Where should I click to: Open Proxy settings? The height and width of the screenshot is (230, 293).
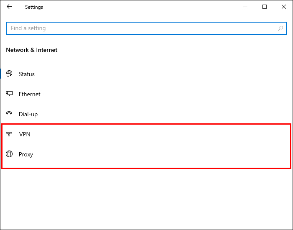26,154
